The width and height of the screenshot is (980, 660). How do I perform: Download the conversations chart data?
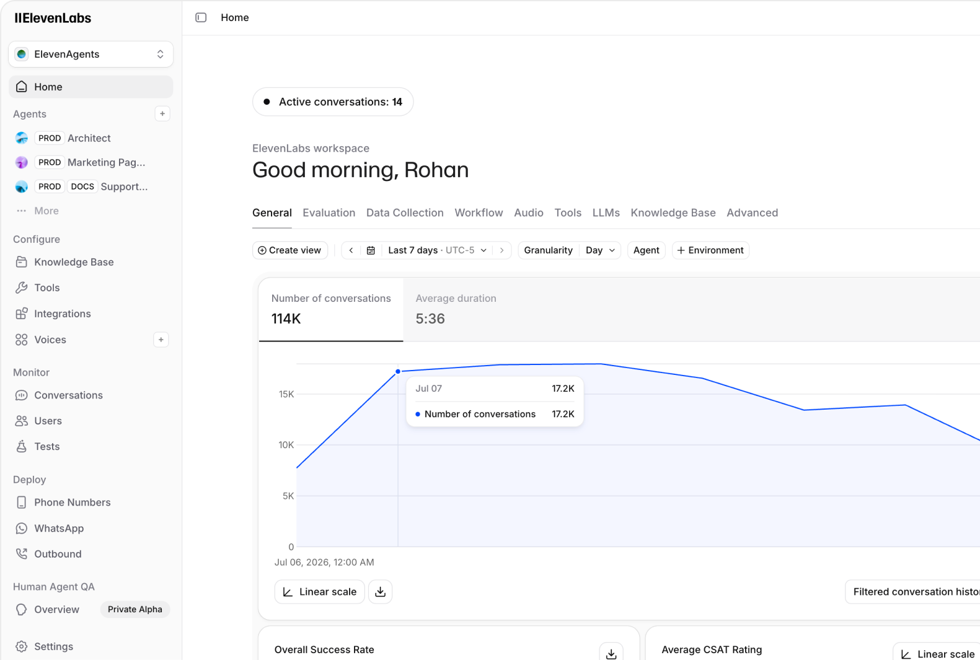[381, 592]
